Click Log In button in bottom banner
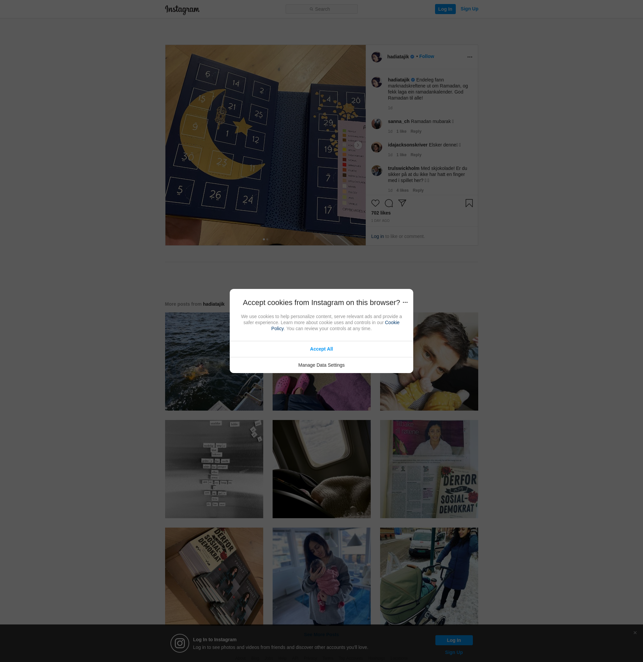643x662 pixels. coord(453,640)
